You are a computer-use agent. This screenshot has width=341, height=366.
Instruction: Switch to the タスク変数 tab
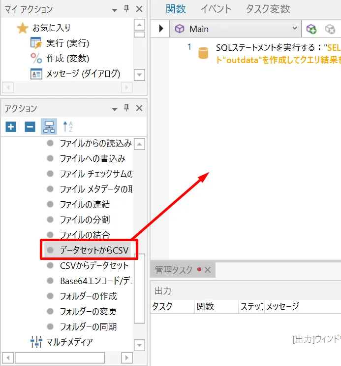point(268,9)
